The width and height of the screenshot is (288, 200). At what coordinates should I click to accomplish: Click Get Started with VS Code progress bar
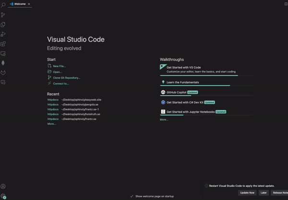point(206,76)
